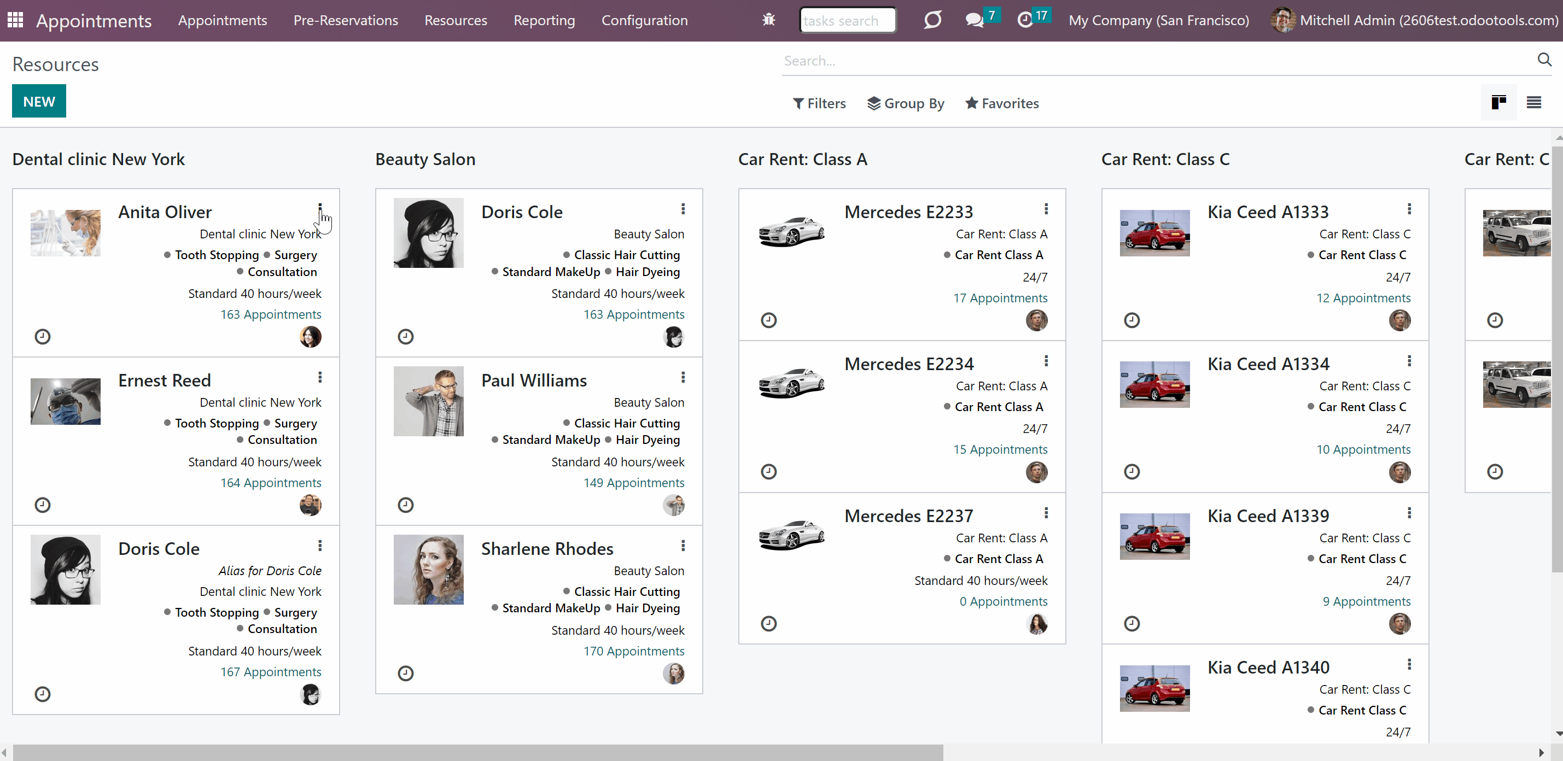Click user avatar on Mercedes E2237 card
The height and width of the screenshot is (761, 1563).
(1037, 623)
